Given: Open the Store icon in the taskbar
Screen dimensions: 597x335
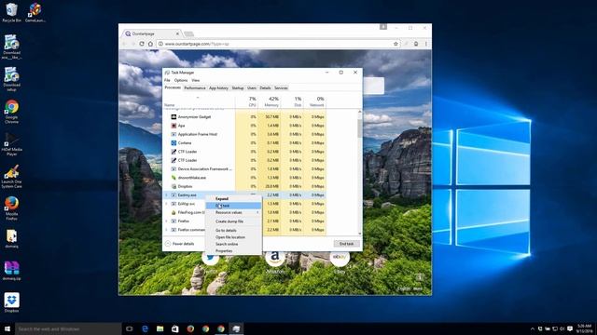Looking at the screenshot, I should [175, 328].
